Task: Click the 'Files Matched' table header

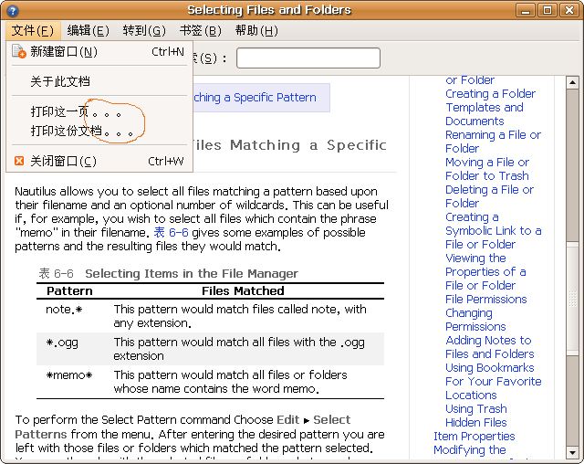Action: (243, 291)
